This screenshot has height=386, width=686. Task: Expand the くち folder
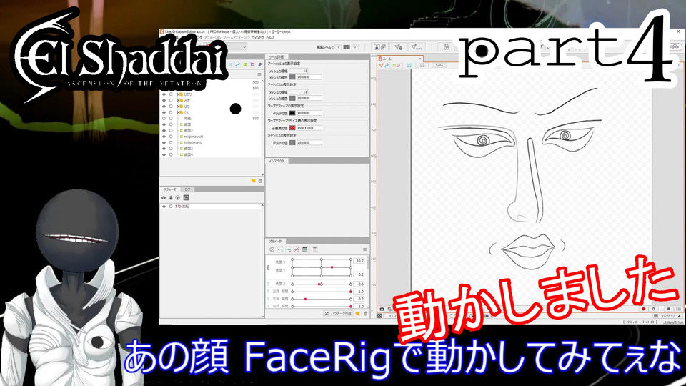178,112
